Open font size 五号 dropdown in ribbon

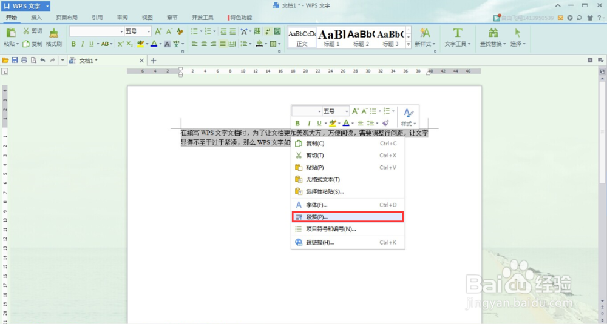149,31
